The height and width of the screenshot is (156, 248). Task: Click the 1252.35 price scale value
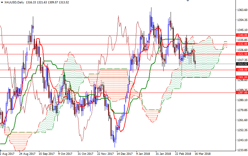[242, 130]
